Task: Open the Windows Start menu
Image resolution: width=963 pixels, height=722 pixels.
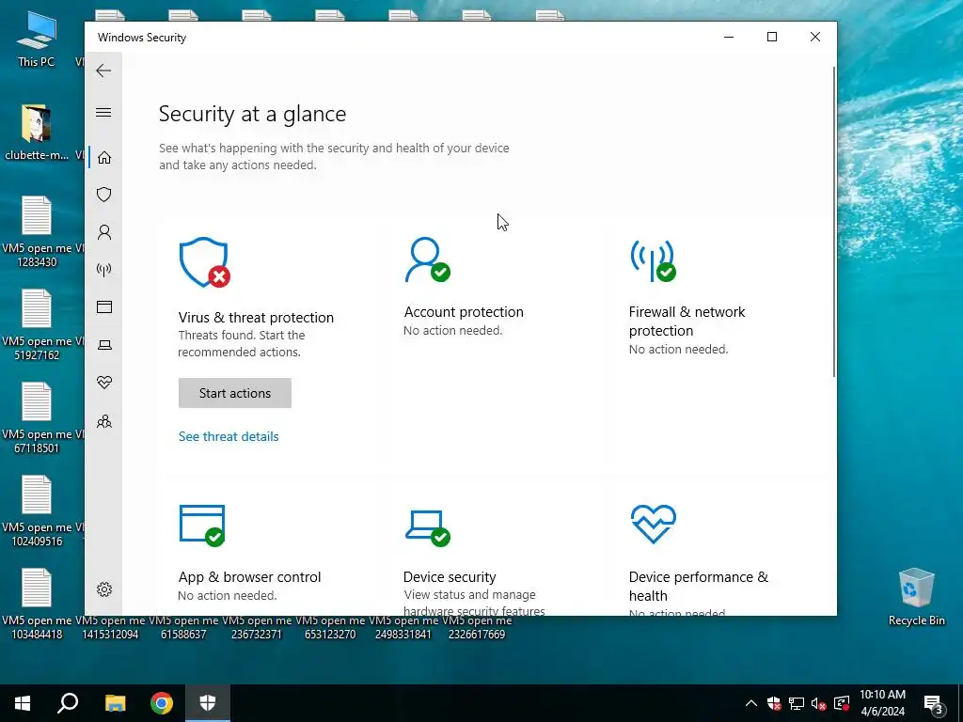Action: pos(23,703)
